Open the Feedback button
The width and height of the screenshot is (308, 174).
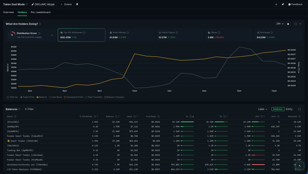tap(295, 4)
